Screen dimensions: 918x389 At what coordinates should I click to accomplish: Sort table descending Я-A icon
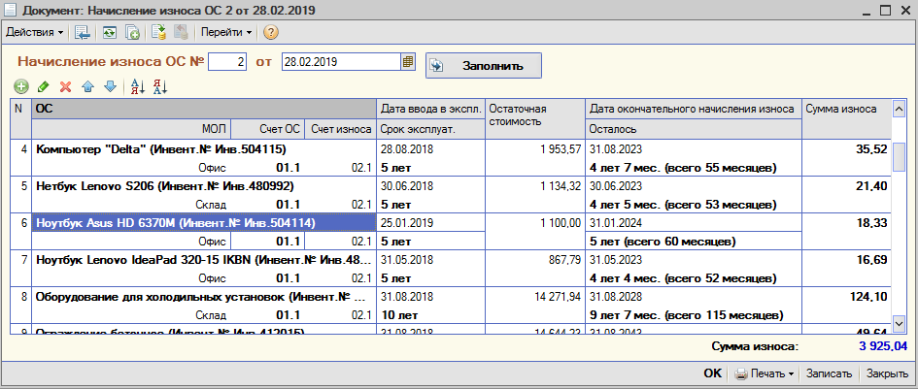coord(160,87)
